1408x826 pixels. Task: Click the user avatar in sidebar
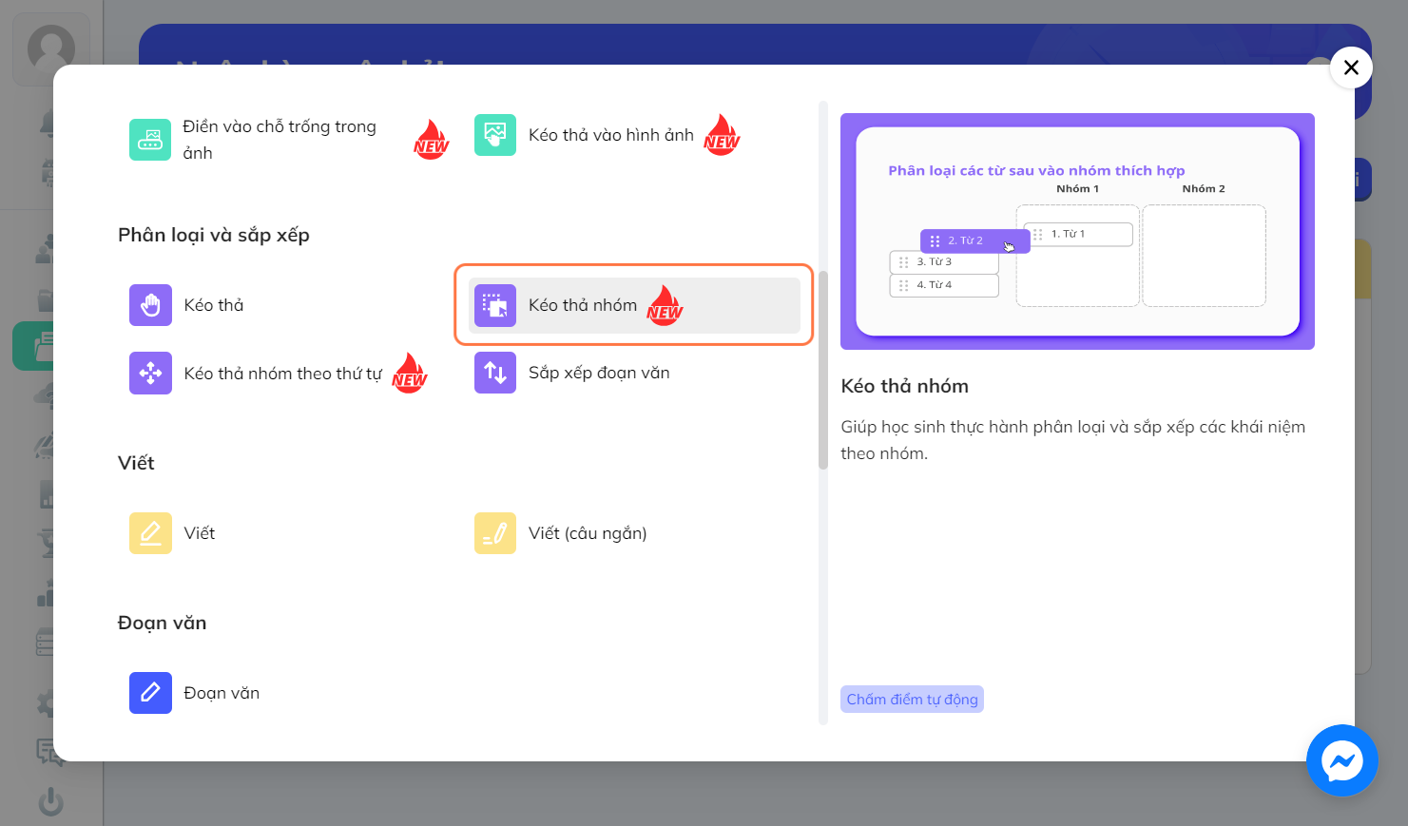tap(51, 48)
